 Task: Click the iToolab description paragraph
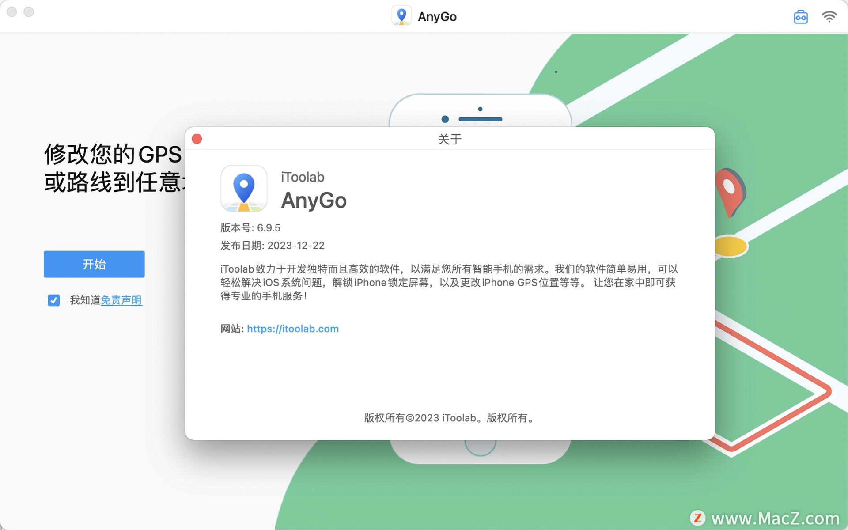(x=449, y=282)
